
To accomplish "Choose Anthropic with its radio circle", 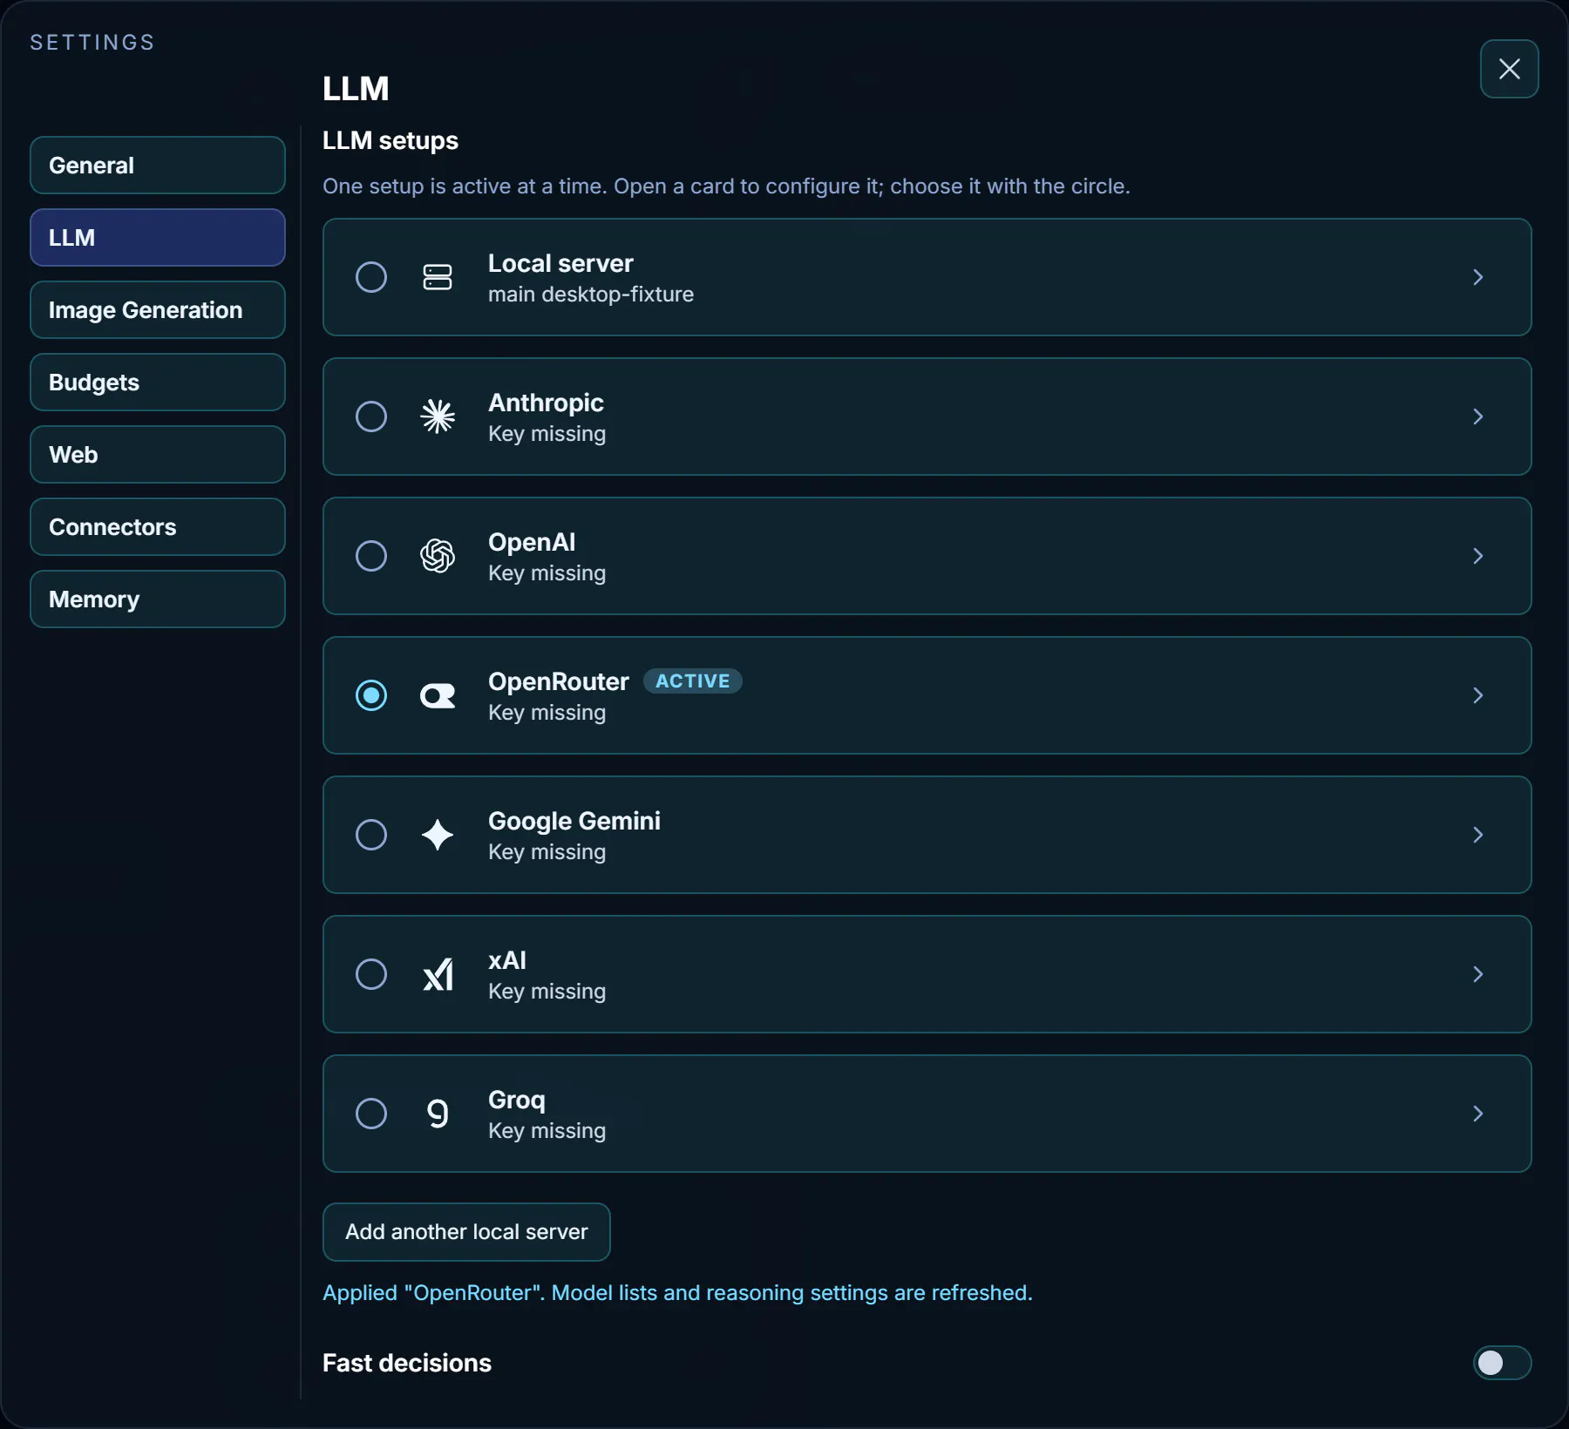I will tap(371, 417).
